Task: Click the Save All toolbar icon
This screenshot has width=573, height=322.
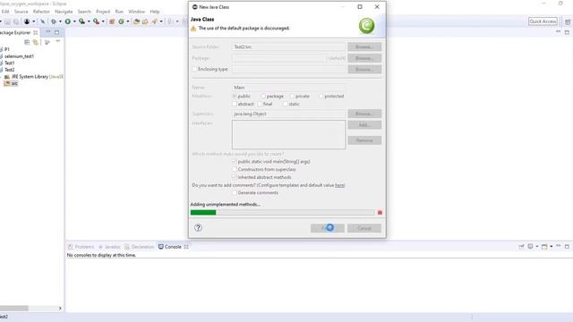Action: point(16,21)
